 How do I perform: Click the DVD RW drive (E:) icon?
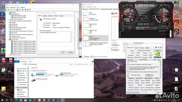[33, 80]
